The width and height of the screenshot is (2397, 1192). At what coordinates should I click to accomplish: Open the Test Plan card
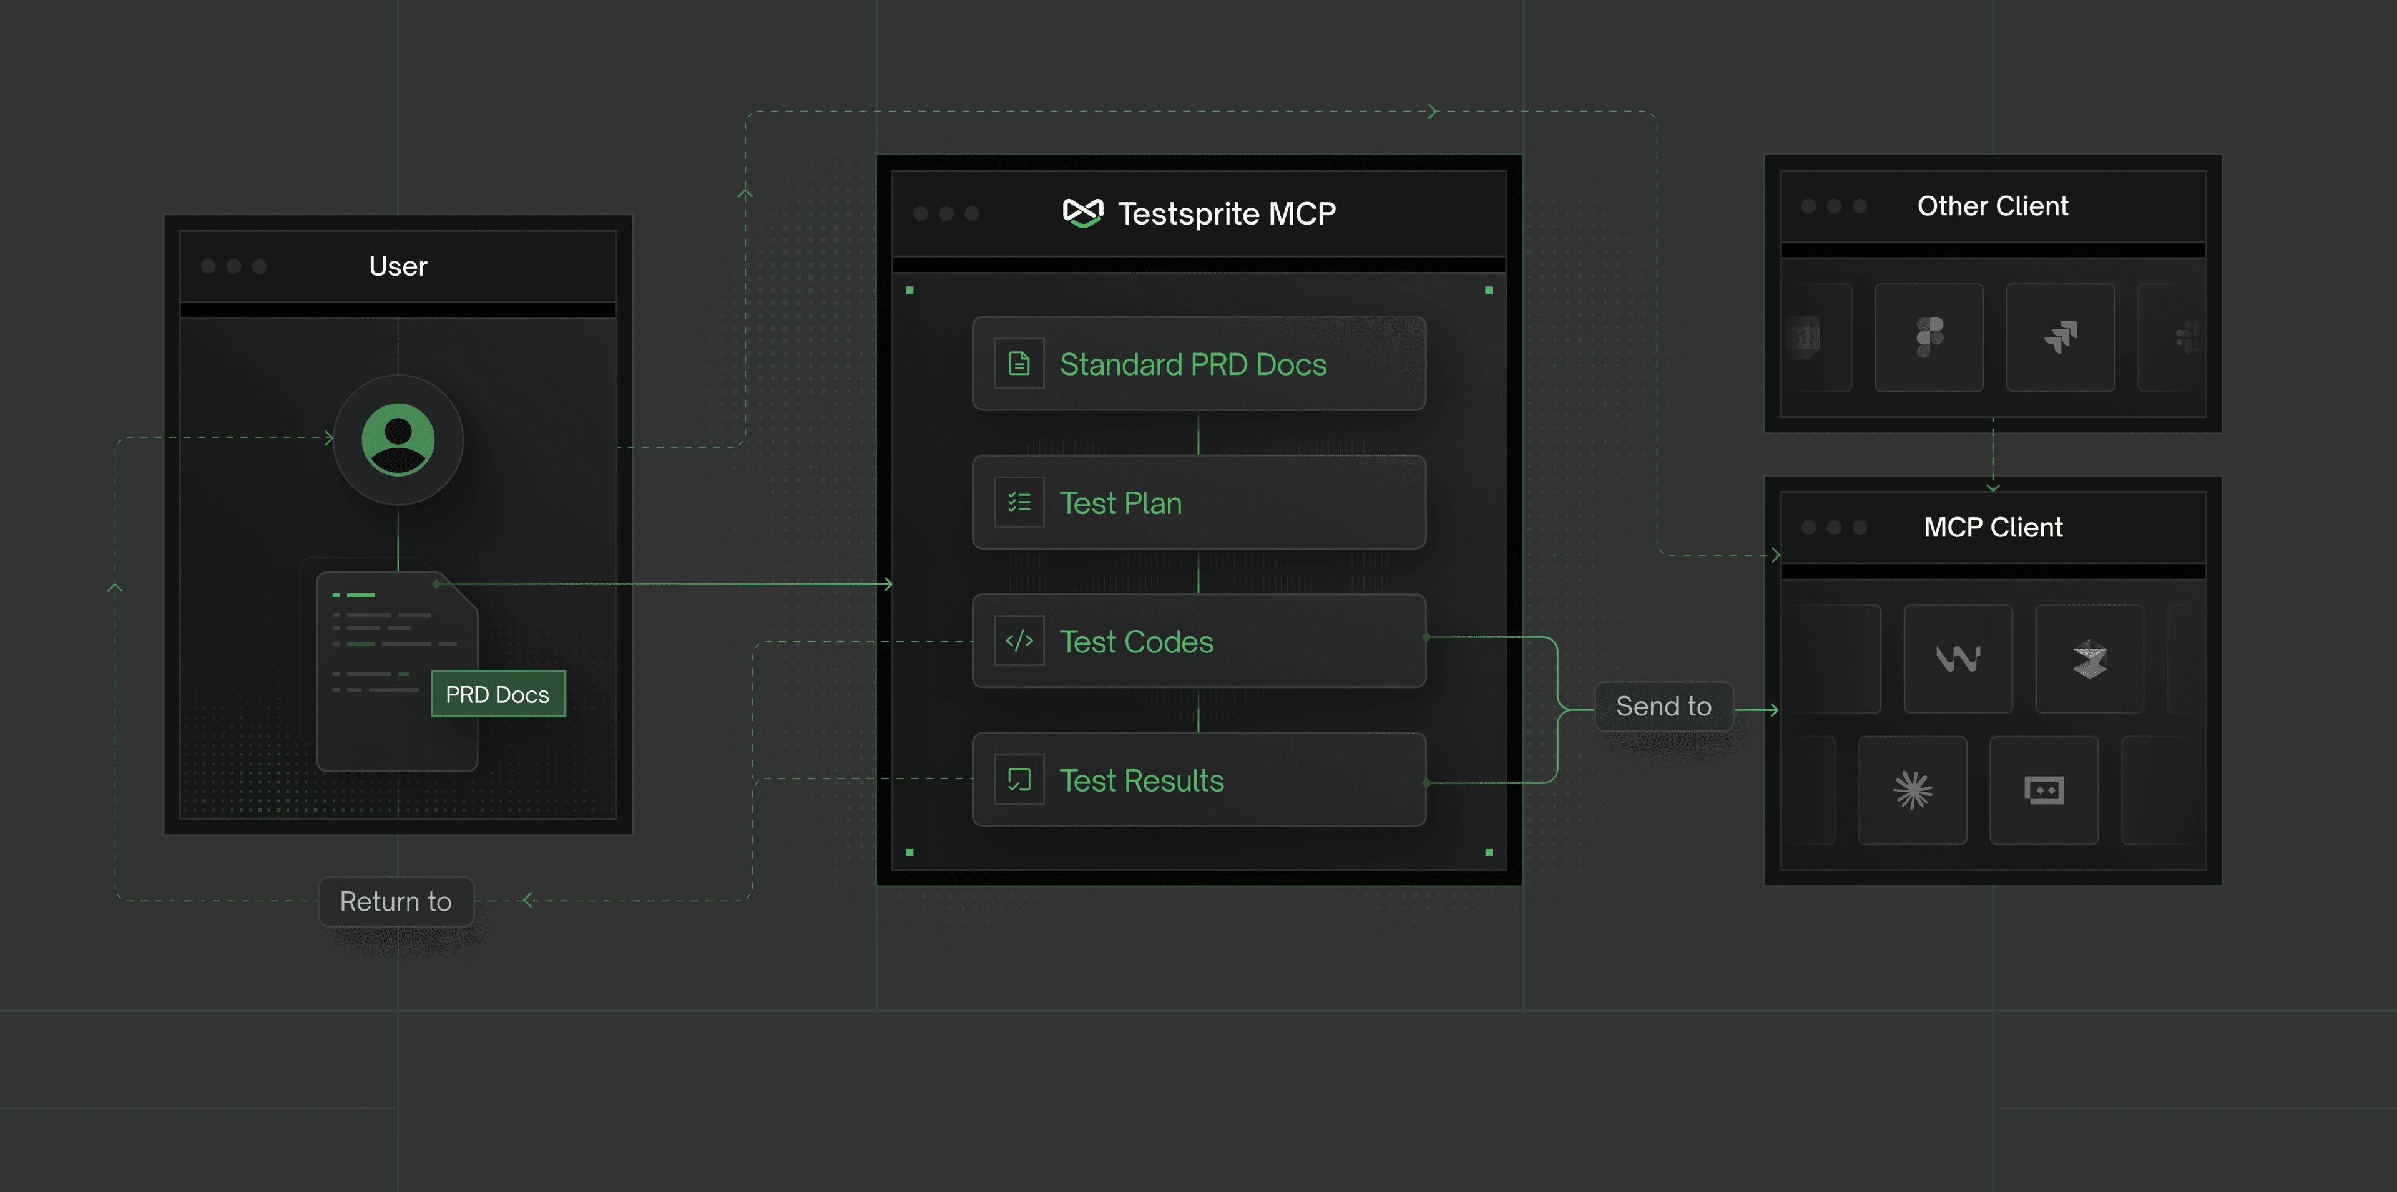click(1198, 502)
